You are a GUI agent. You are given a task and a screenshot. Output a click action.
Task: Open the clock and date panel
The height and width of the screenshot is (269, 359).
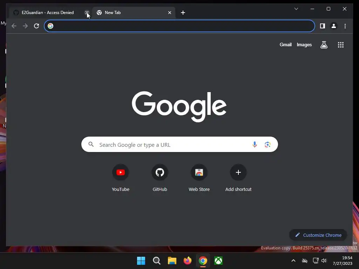tap(343, 261)
